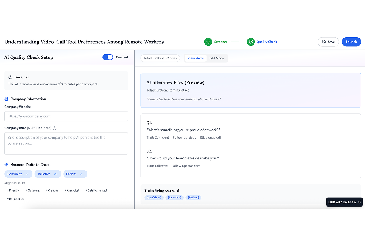Toggle the AI Quality Check Enabled switch

(108, 57)
